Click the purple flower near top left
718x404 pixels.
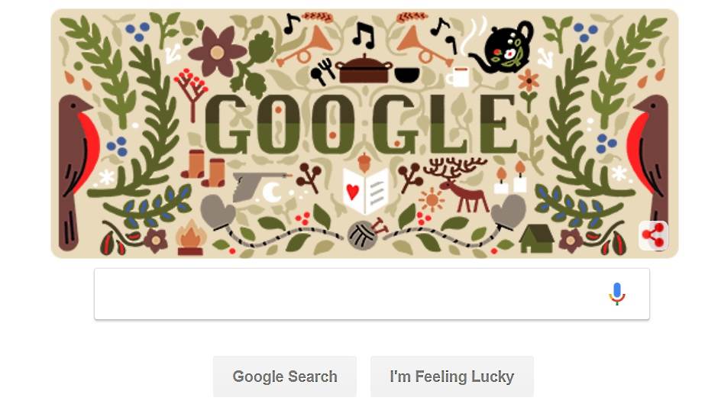[217, 52]
